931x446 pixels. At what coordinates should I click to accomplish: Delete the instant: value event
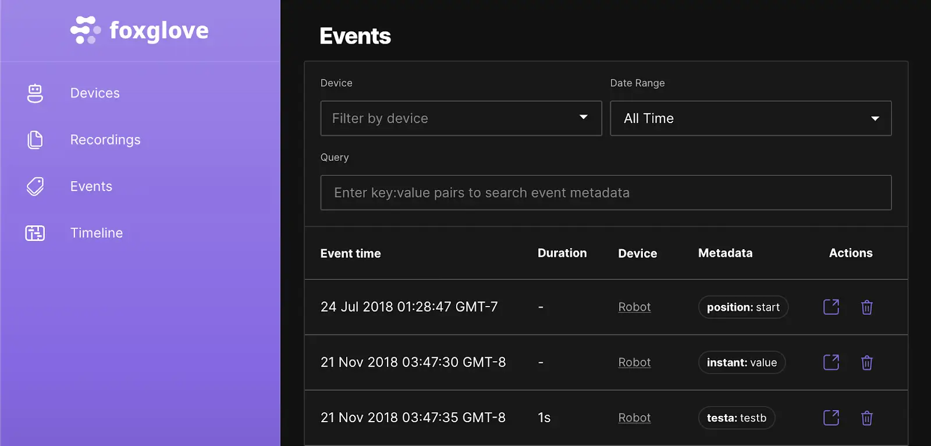coord(866,362)
